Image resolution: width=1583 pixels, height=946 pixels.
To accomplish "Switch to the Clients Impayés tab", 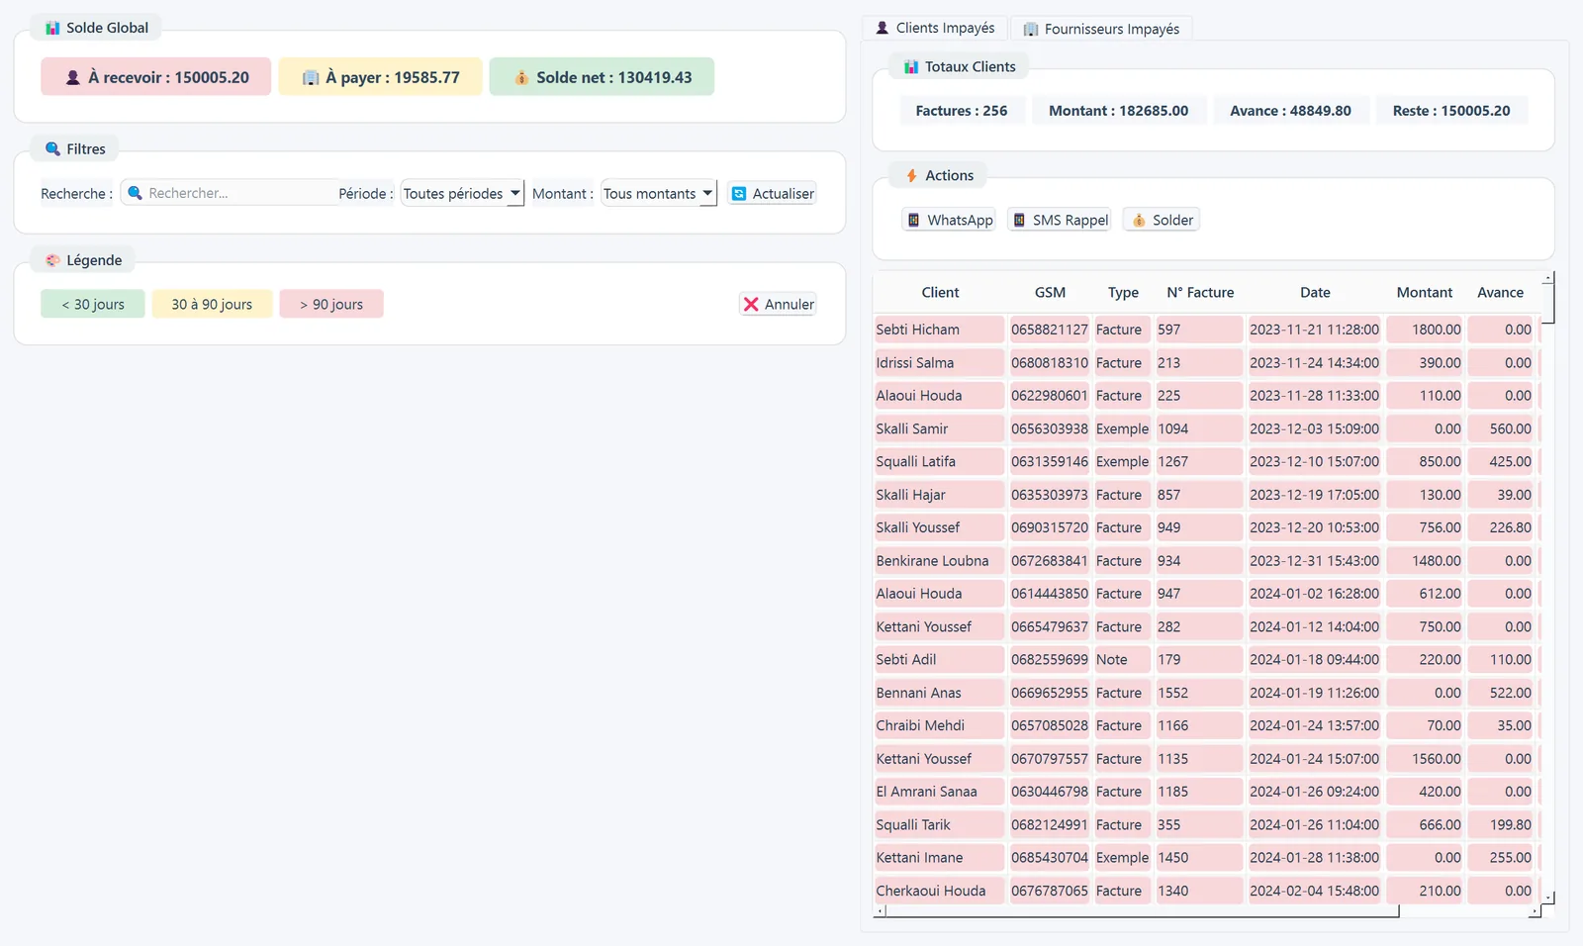I will 935,28.
